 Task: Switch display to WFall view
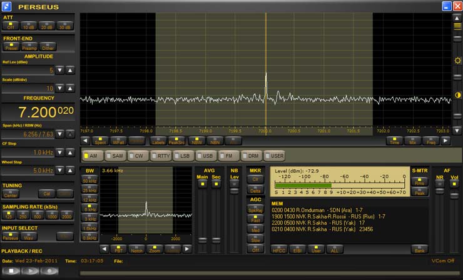pyautogui.click(x=118, y=141)
